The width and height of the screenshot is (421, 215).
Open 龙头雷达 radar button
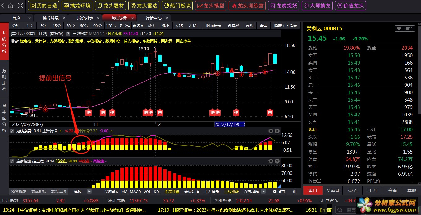[144, 6]
